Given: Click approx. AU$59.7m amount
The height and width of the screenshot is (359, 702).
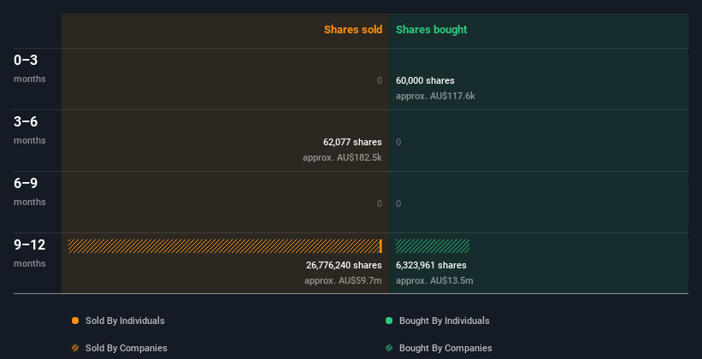Looking at the screenshot, I should (344, 281).
